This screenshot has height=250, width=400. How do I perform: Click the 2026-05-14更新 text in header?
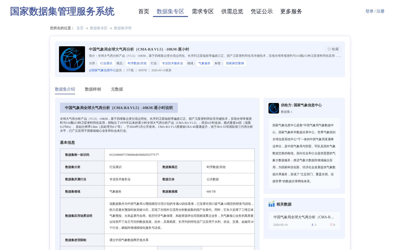161,70
